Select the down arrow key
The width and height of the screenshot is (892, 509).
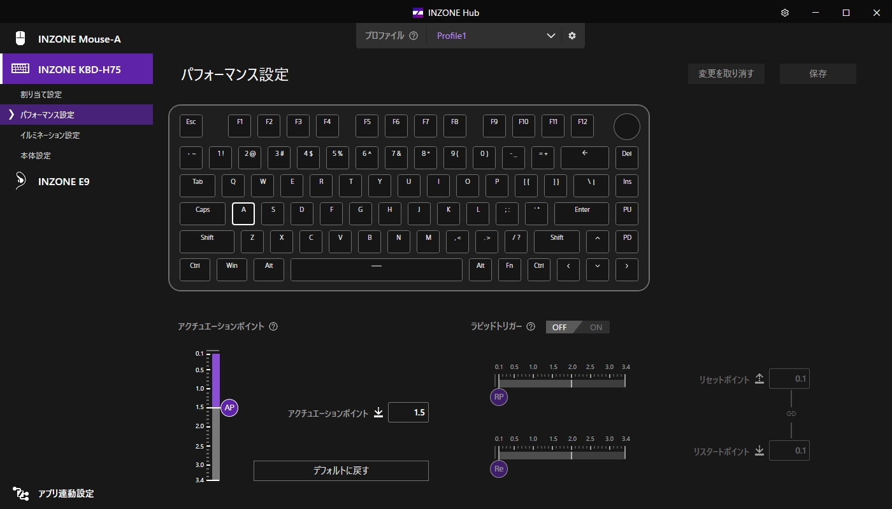click(598, 270)
